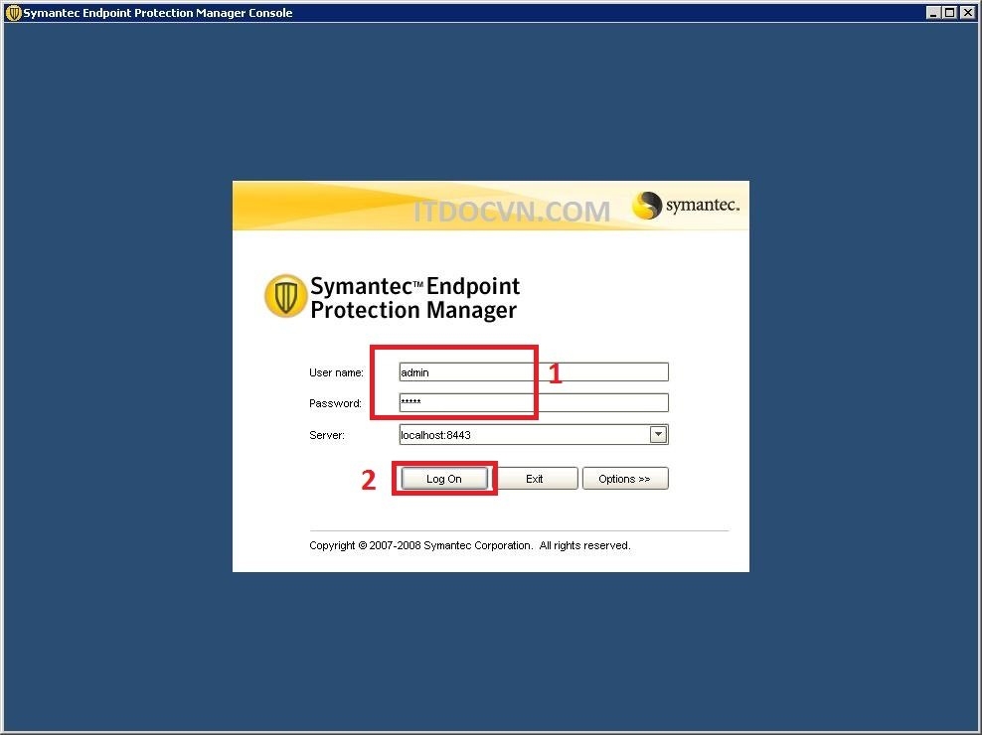The width and height of the screenshot is (982, 735).
Task: Expand more settings with Options >>
Action: click(x=624, y=479)
